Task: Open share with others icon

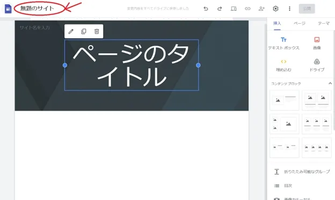Action: click(x=261, y=9)
